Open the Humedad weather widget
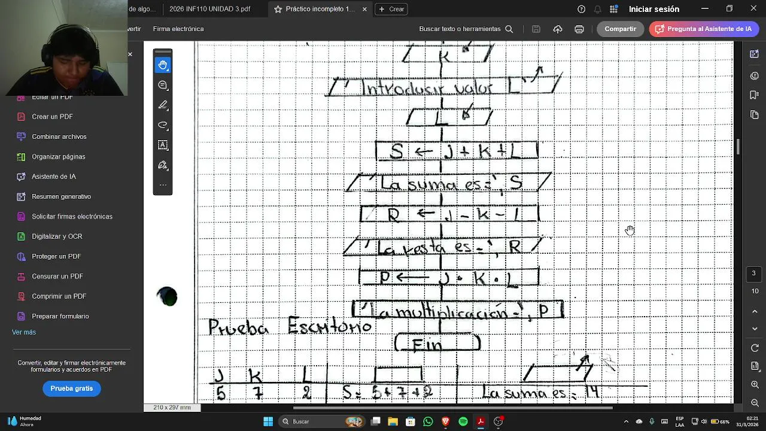766x431 pixels. click(23, 421)
